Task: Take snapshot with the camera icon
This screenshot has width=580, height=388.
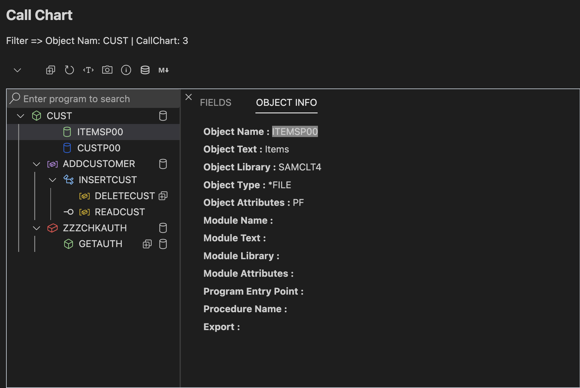Action: coord(107,70)
